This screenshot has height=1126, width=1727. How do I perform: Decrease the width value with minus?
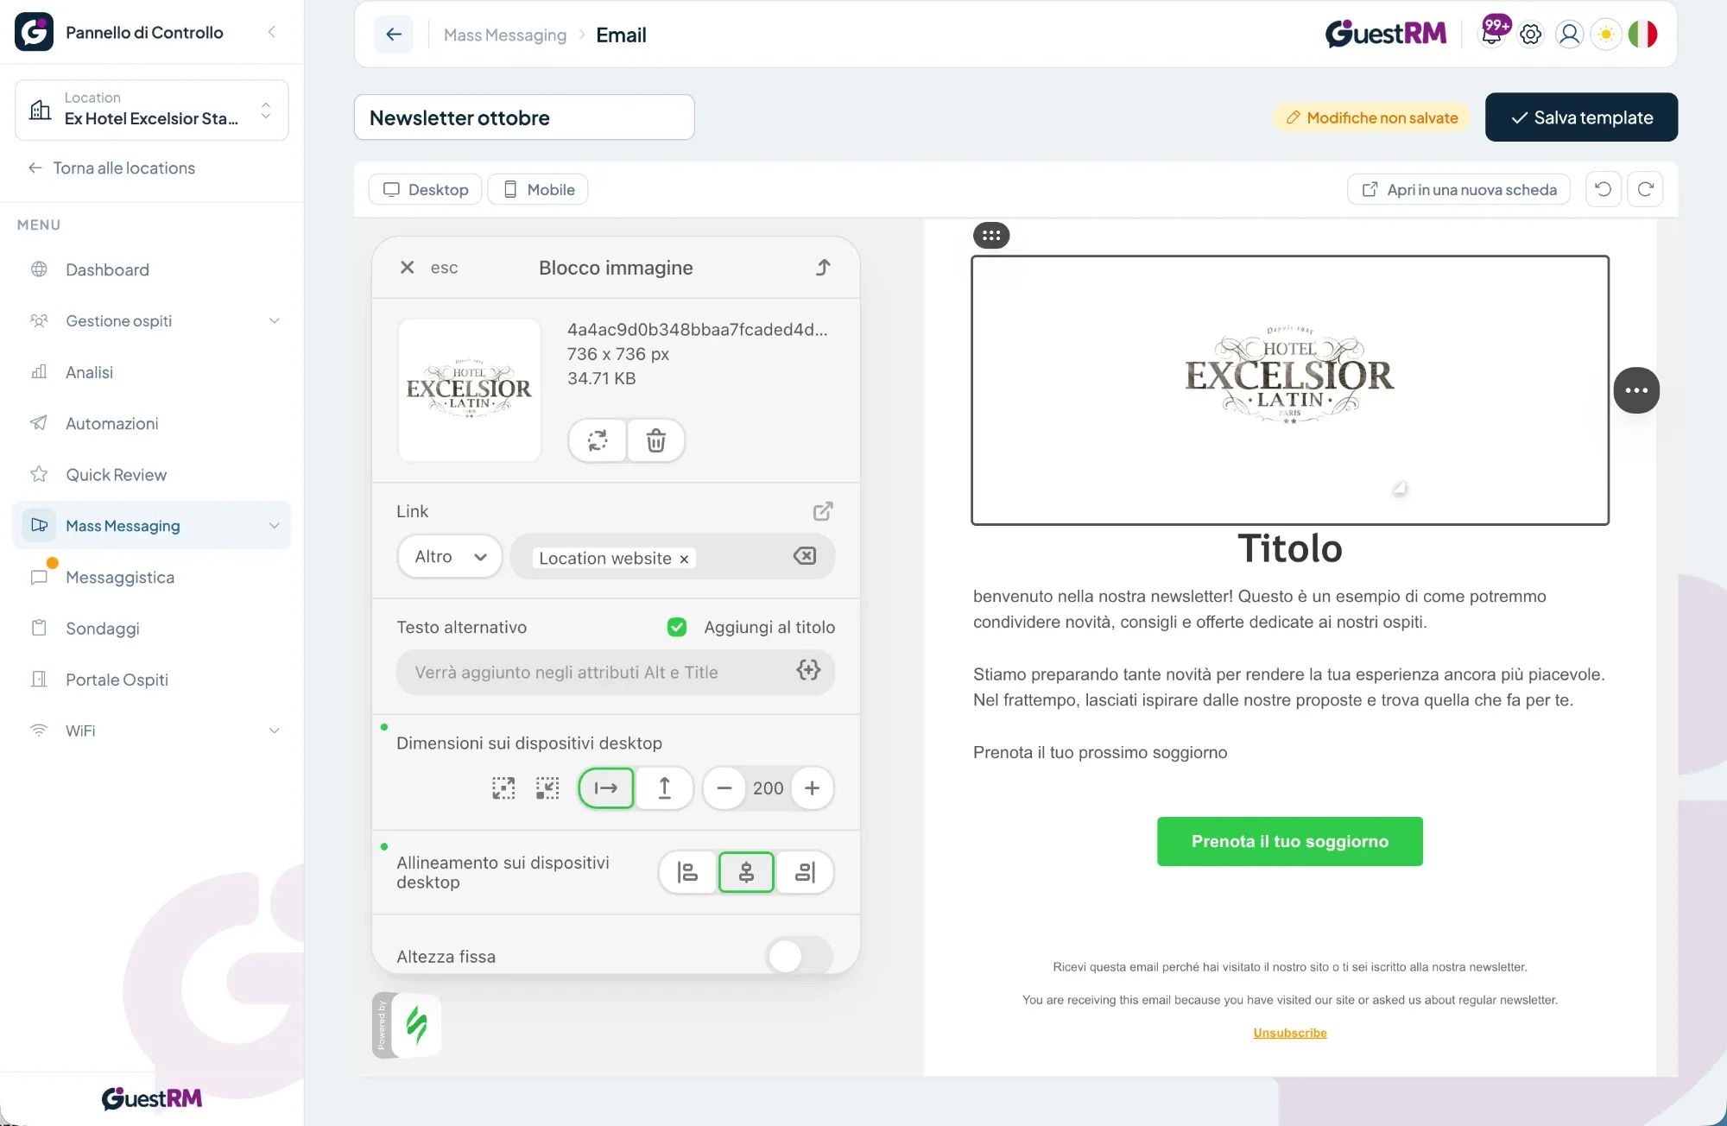724,788
